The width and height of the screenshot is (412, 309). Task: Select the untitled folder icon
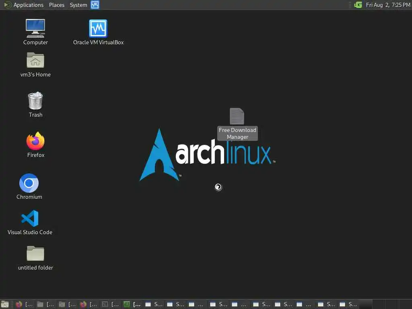coord(35,258)
